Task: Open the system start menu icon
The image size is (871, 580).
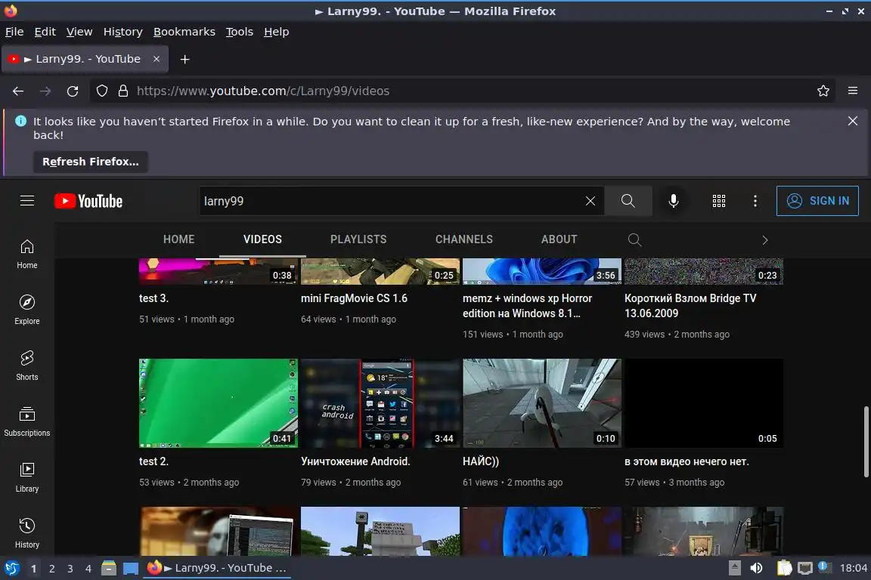Action: [11, 569]
